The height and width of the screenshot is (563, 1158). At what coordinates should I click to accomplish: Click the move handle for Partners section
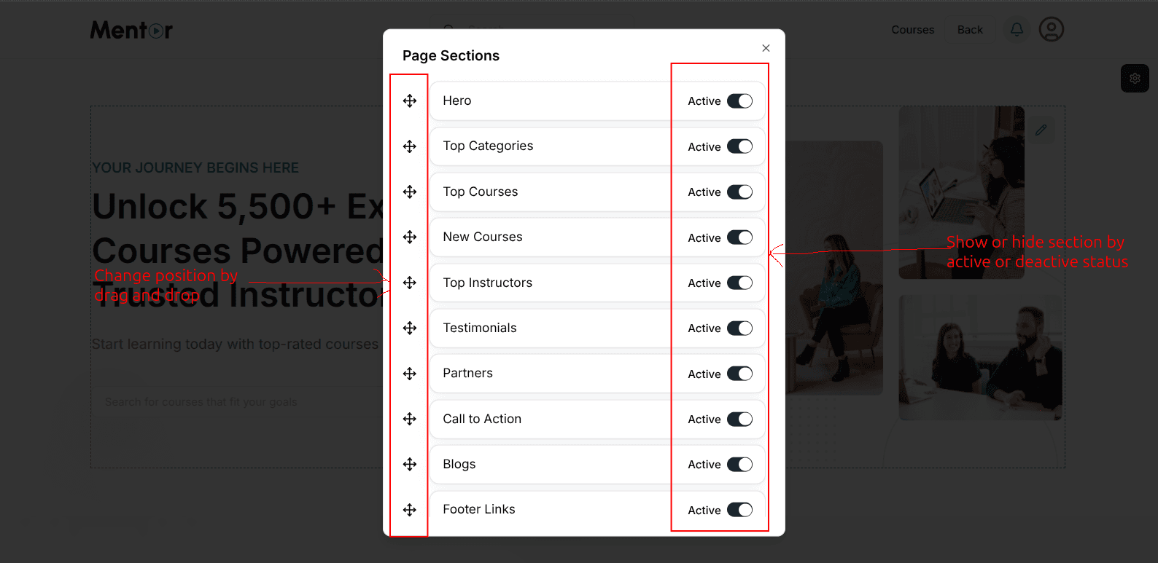pos(409,373)
